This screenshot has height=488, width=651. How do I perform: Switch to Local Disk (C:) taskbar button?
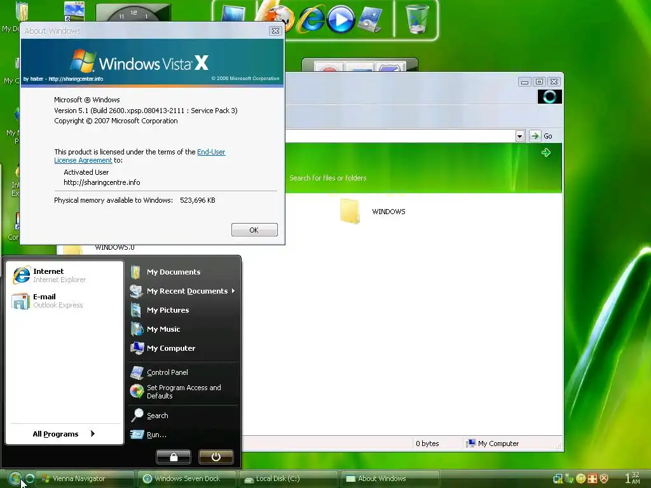coord(289,478)
